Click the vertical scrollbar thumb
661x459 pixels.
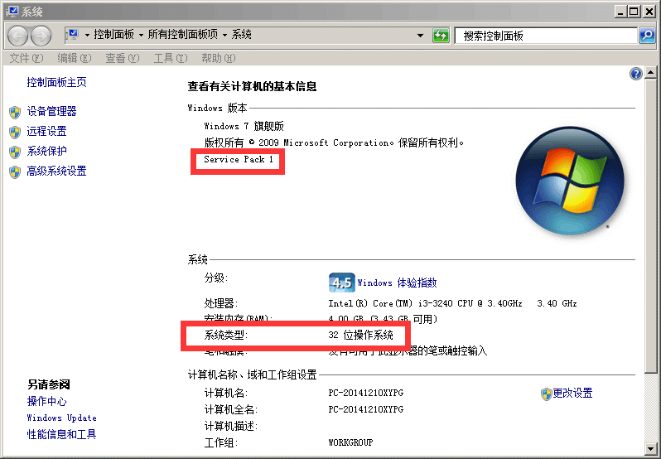point(651,225)
